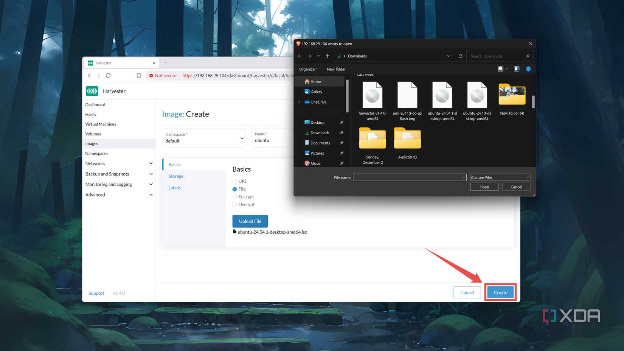Open the Organize menu
The width and height of the screenshot is (624, 351).
[x=308, y=69]
